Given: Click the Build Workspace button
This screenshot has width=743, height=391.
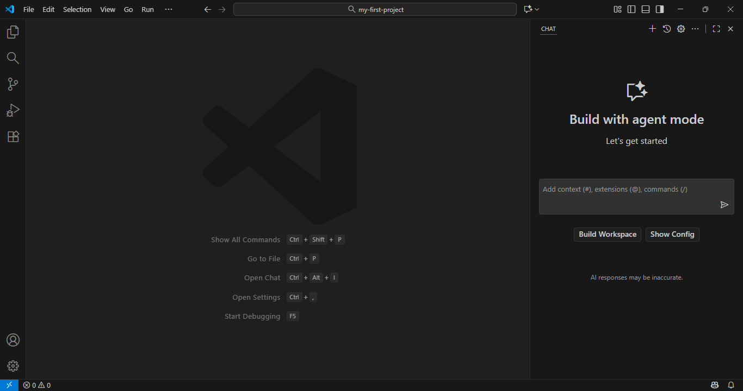Looking at the screenshot, I should click(x=607, y=234).
